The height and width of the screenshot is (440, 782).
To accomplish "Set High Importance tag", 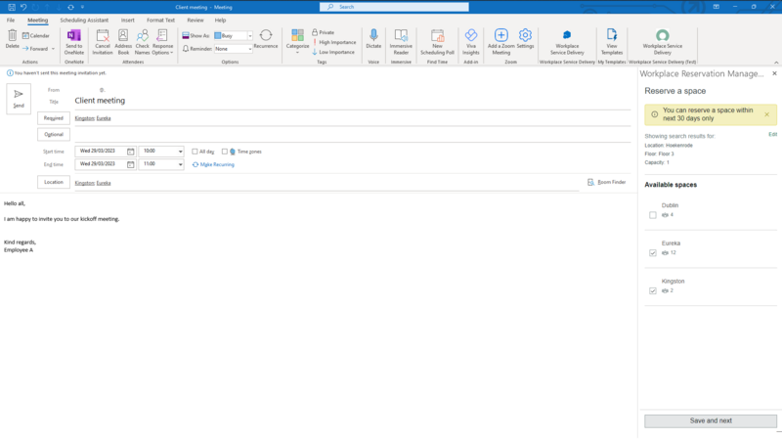I will (x=334, y=42).
